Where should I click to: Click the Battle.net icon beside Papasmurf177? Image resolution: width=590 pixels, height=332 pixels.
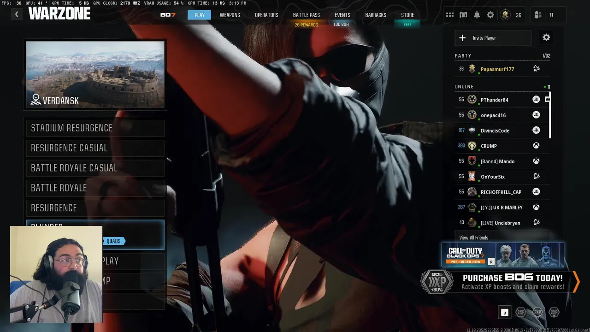(537, 69)
